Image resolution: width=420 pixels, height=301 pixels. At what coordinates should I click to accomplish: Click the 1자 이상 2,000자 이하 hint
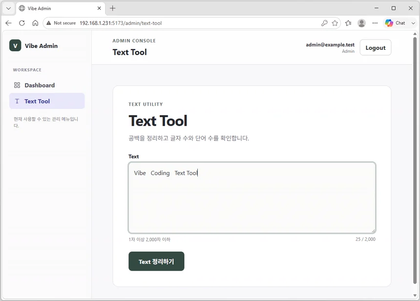coord(149,239)
